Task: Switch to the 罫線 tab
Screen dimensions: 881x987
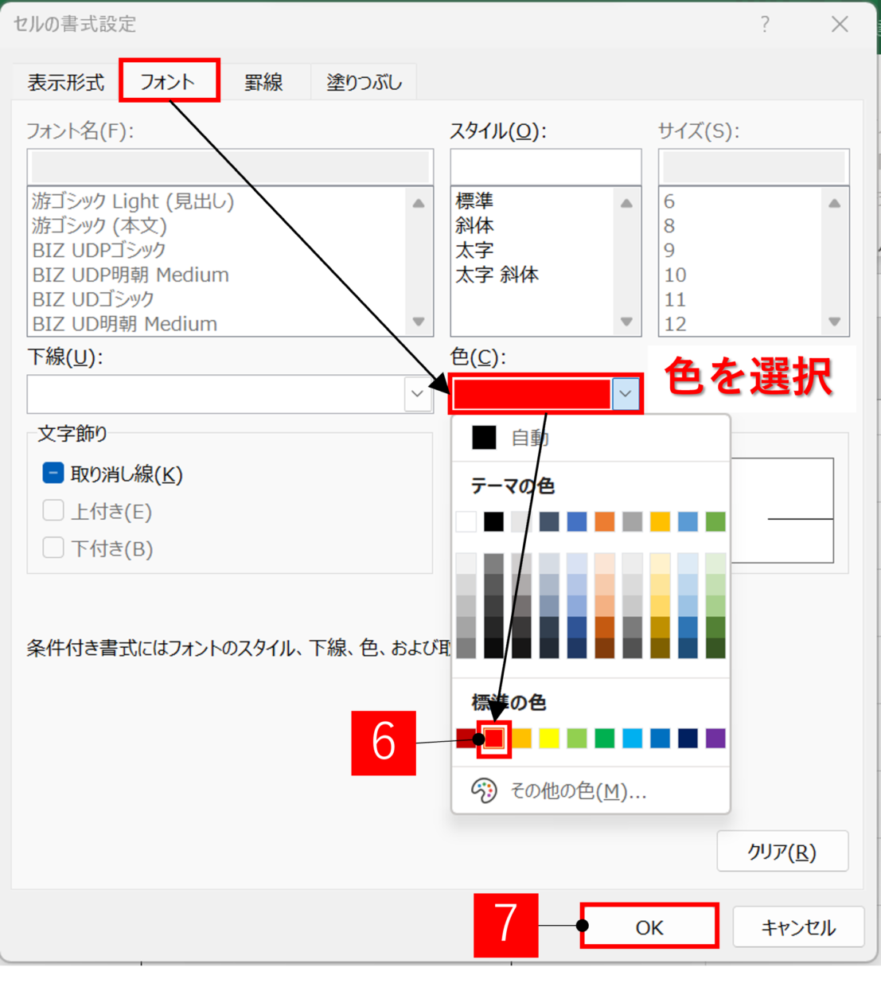Action: (x=263, y=82)
